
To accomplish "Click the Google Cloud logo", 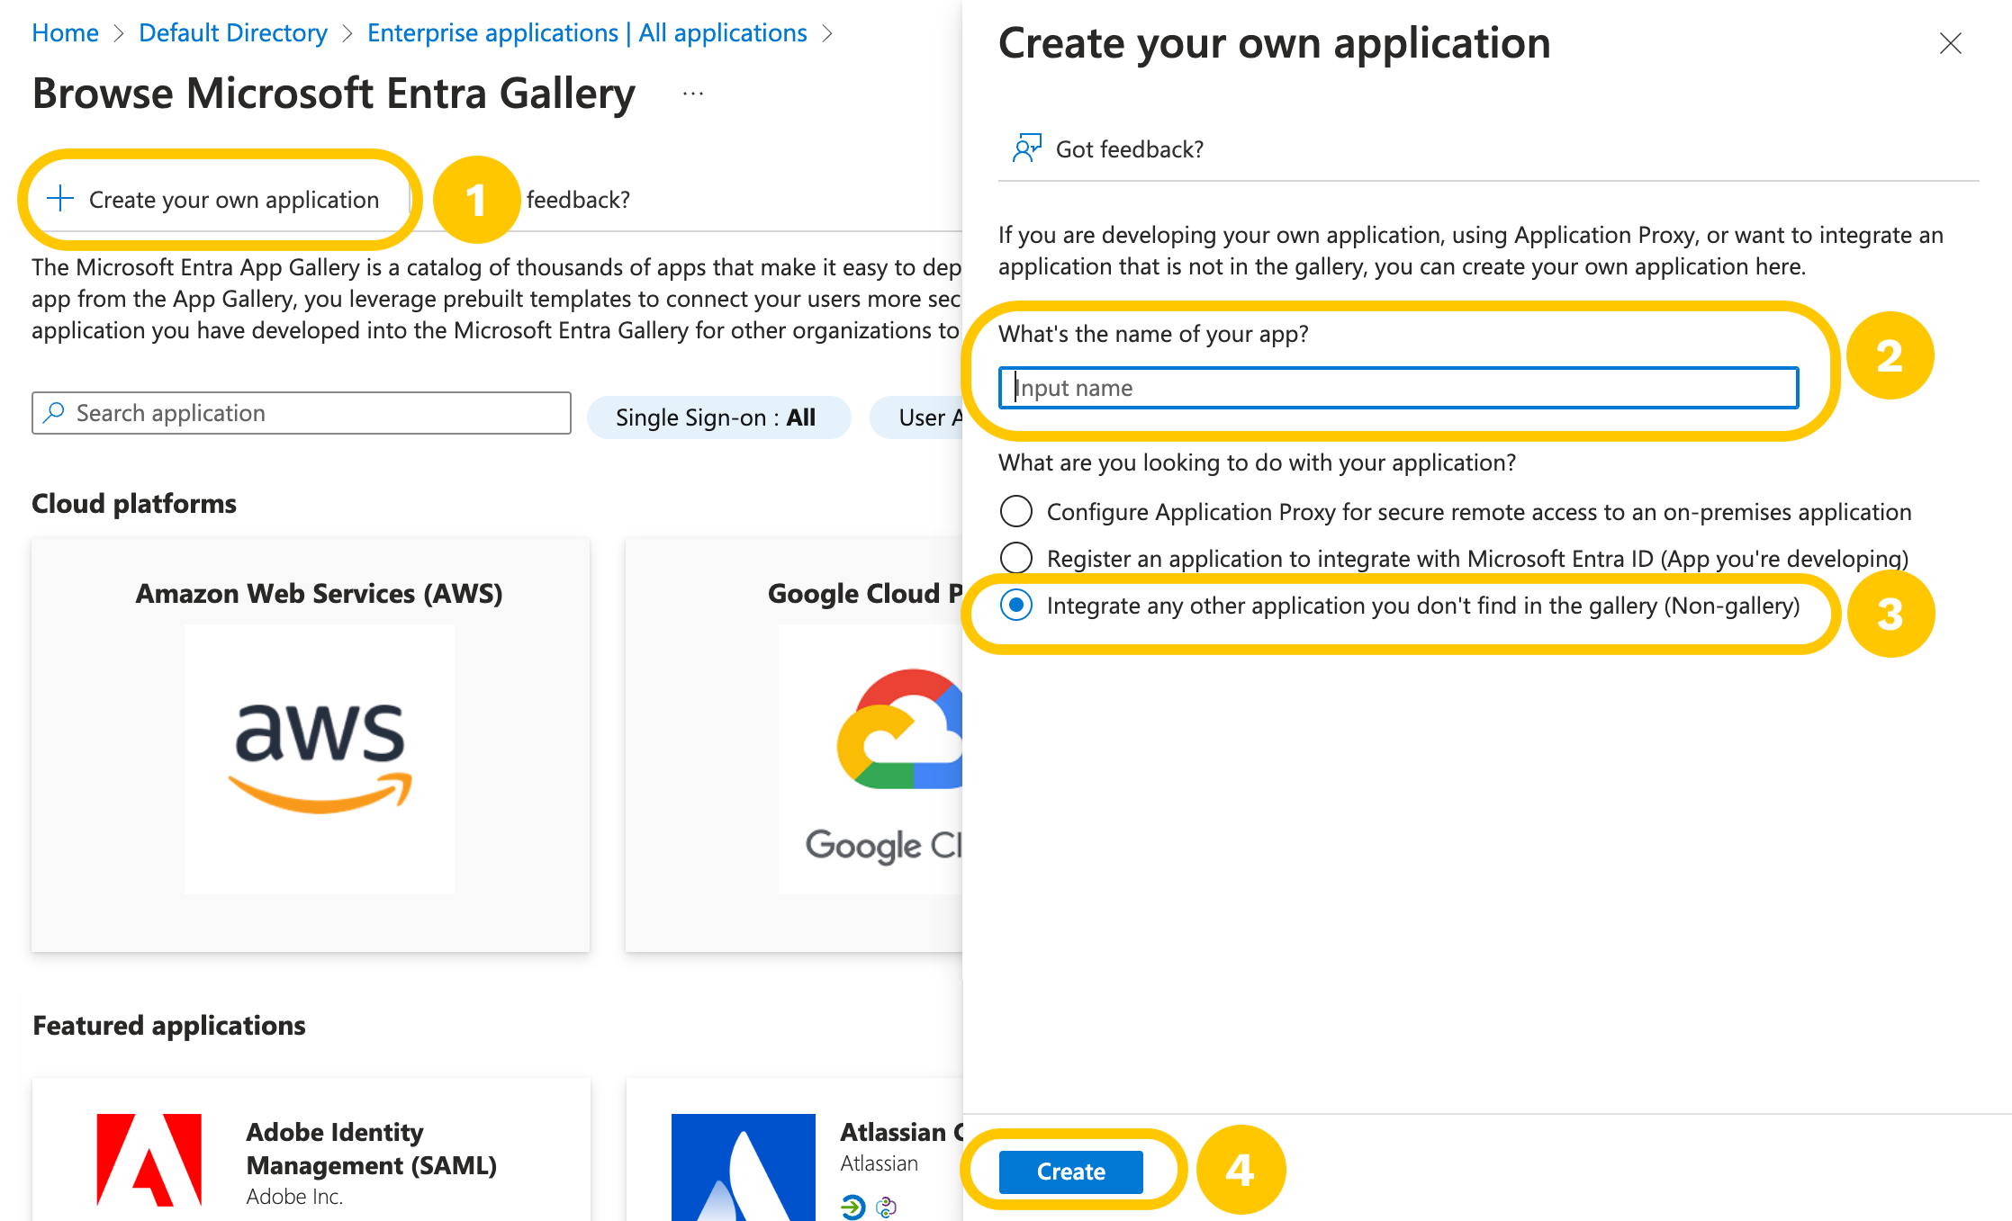I will tap(900, 731).
